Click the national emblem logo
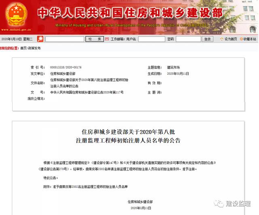The height and width of the screenshot is (215, 259). pos(16,15)
